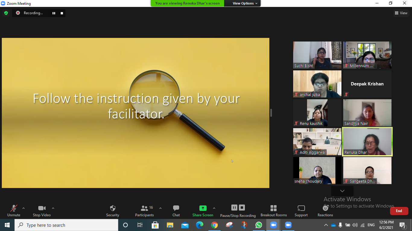Stop recording from top-left indicator
The width and height of the screenshot is (412, 231).
tap(62, 13)
